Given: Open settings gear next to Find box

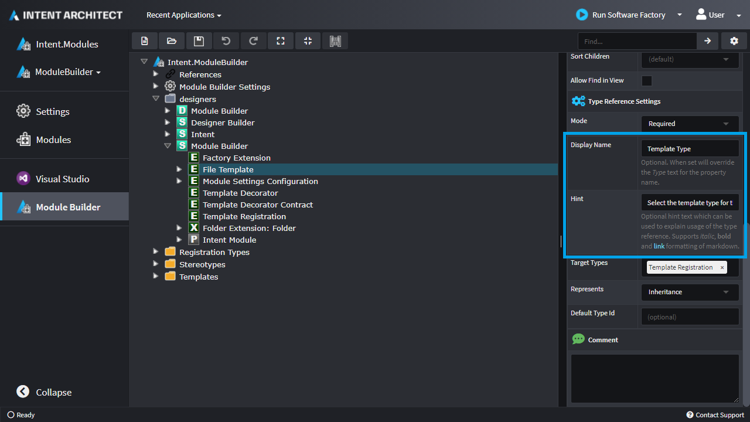Looking at the screenshot, I should coord(734,41).
